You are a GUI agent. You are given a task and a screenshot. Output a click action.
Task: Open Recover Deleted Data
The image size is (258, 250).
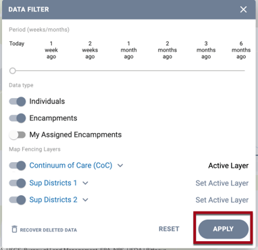[x=49, y=230]
